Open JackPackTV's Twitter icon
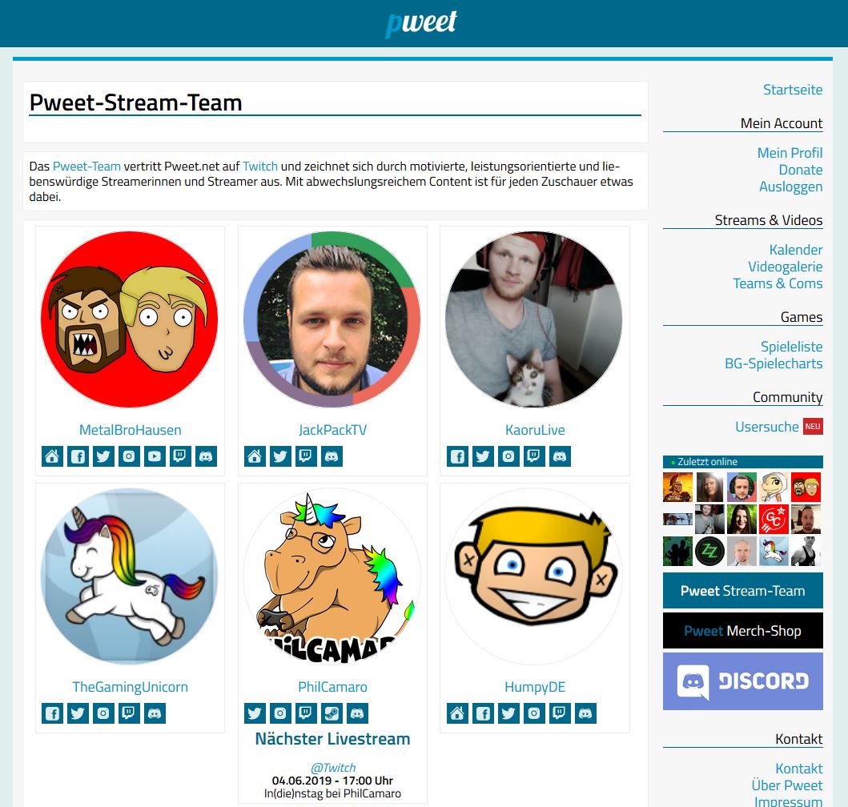Image resolution: width=848 pixels, height=807 pixels. (280, 456)
